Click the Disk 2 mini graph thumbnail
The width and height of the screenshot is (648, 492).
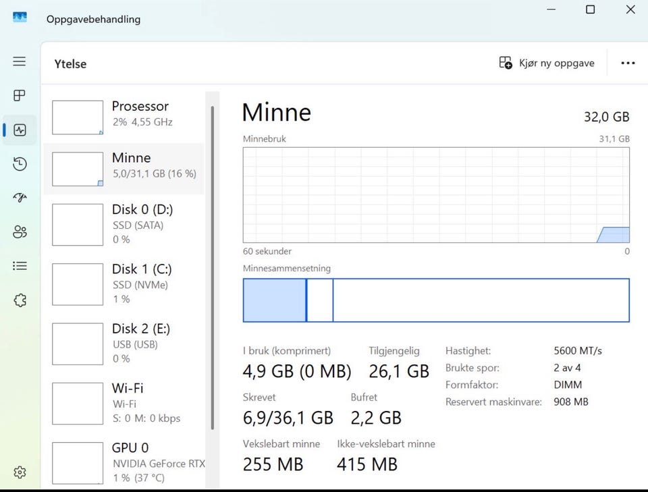(x=78, y=344)
